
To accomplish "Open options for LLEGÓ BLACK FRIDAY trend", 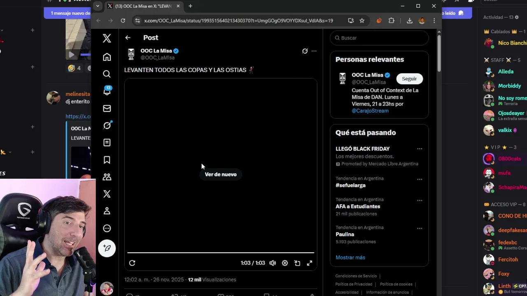I will [420, 149].
